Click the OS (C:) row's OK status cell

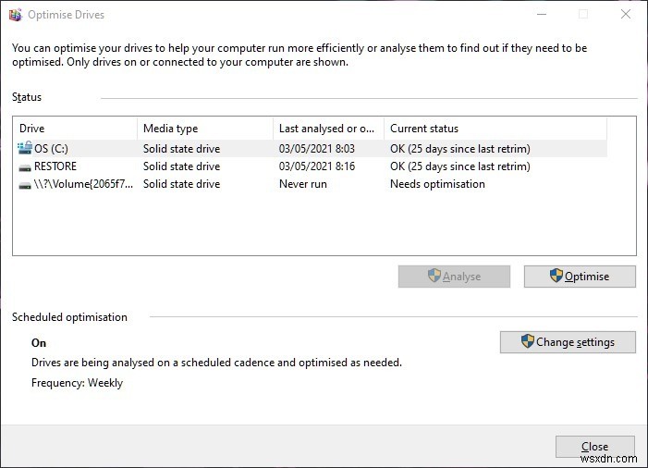tap(460, 149)
